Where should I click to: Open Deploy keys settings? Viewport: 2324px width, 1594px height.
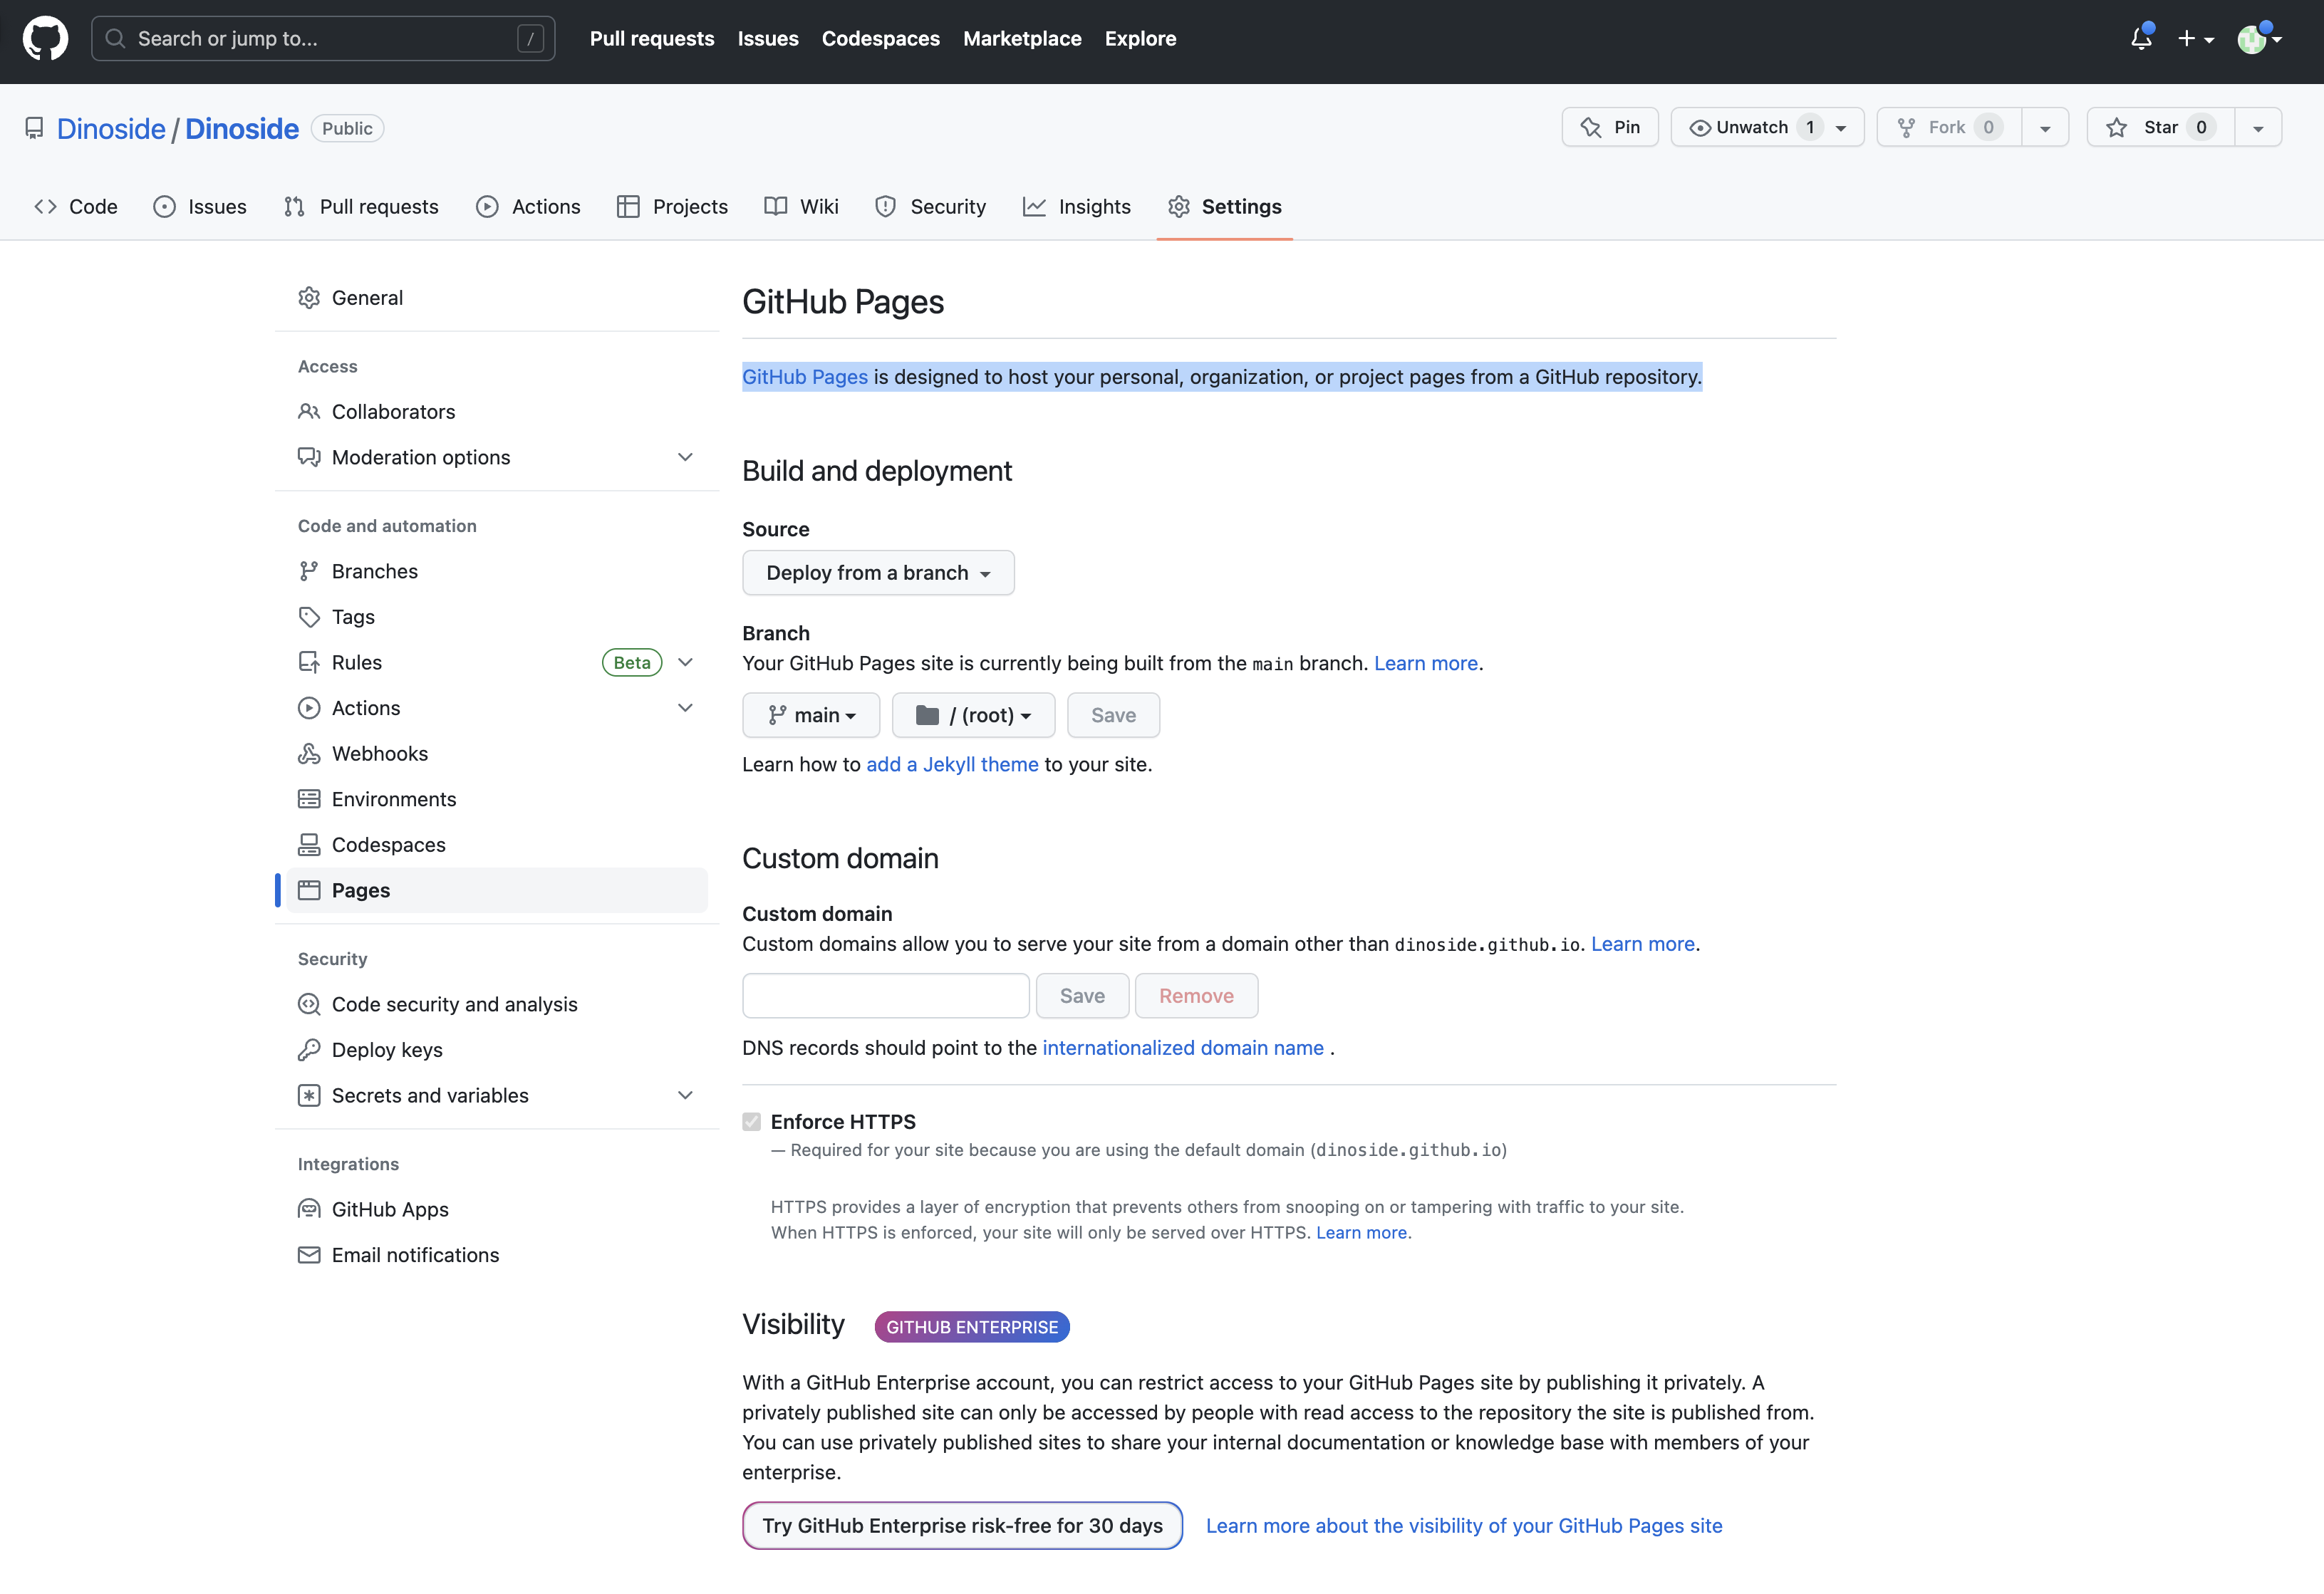[497, 1050]
